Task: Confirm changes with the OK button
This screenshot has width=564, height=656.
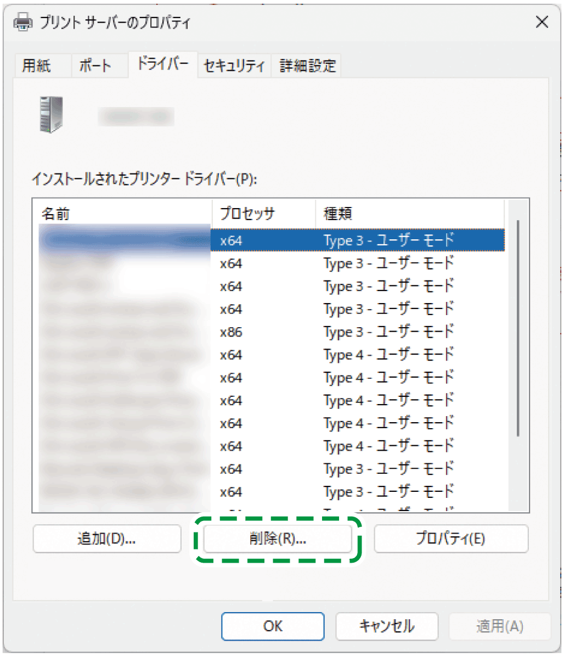Action: [x=273, y=626]
